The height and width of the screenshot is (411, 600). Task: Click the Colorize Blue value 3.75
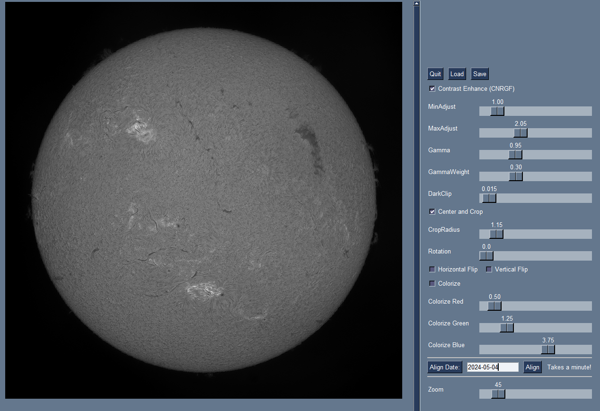tap(548, 341)
